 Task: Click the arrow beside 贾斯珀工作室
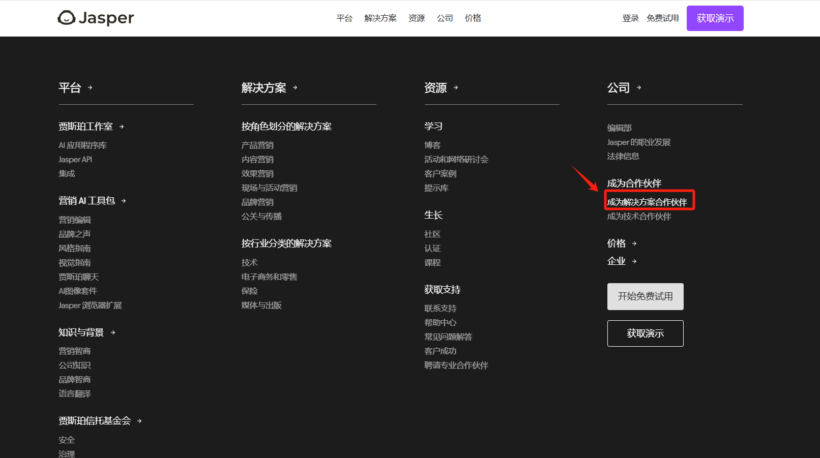(122, 127)
